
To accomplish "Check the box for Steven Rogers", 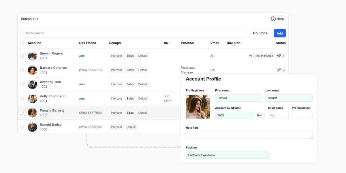I will pyautogui.click(x=22, y=56).
